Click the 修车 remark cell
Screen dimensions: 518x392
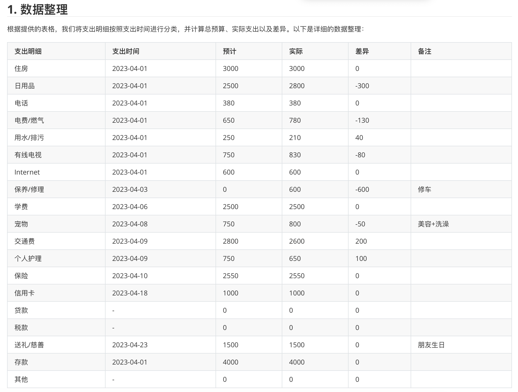[425, 189]
